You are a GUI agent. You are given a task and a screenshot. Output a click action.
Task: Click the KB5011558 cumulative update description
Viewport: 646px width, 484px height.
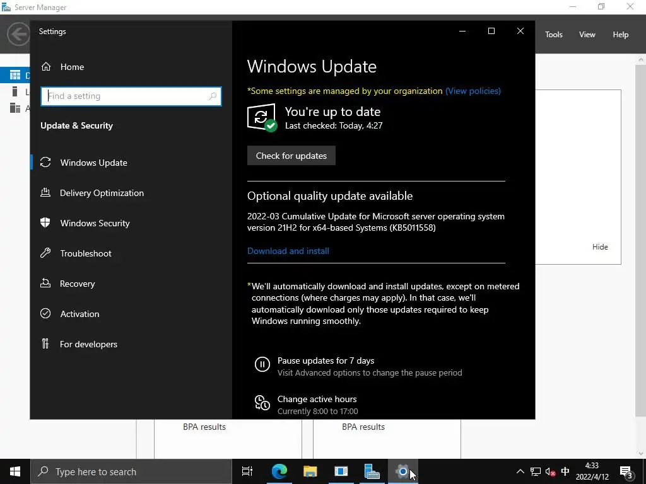(x=376, y=222)
